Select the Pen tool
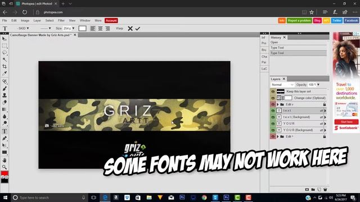360x202 pixels. (4, 139)
